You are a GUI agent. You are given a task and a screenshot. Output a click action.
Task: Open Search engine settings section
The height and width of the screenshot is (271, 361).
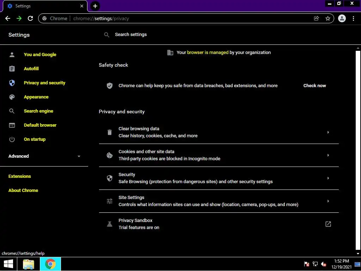(x=38, y=111)
